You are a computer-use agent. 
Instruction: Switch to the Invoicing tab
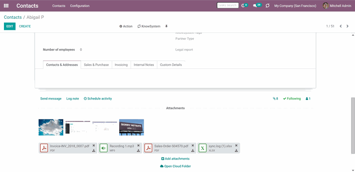(121, 65)
